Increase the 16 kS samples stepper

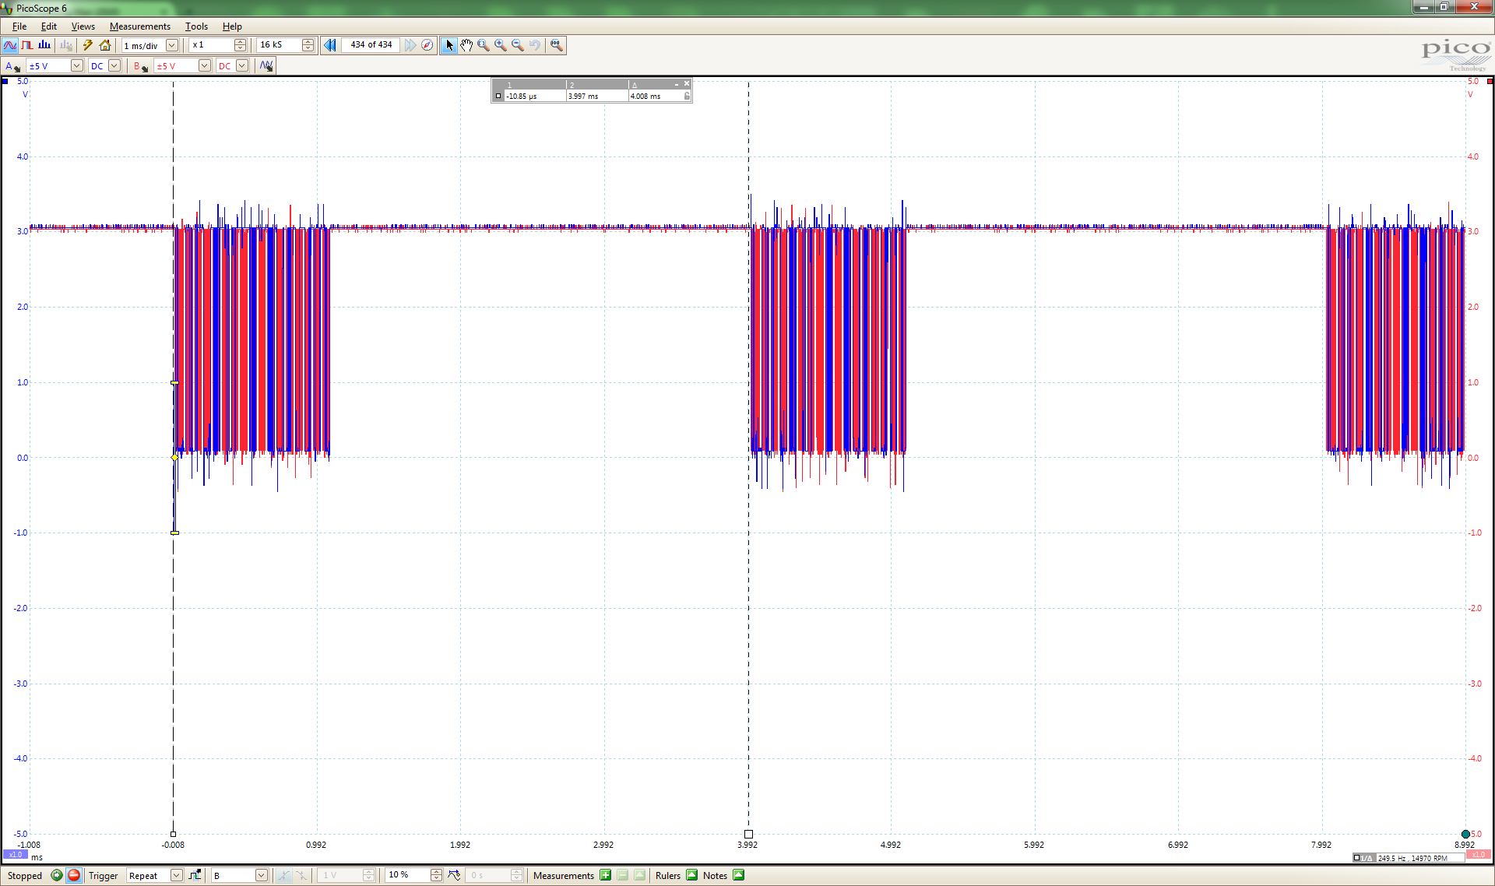click(308, 42)
